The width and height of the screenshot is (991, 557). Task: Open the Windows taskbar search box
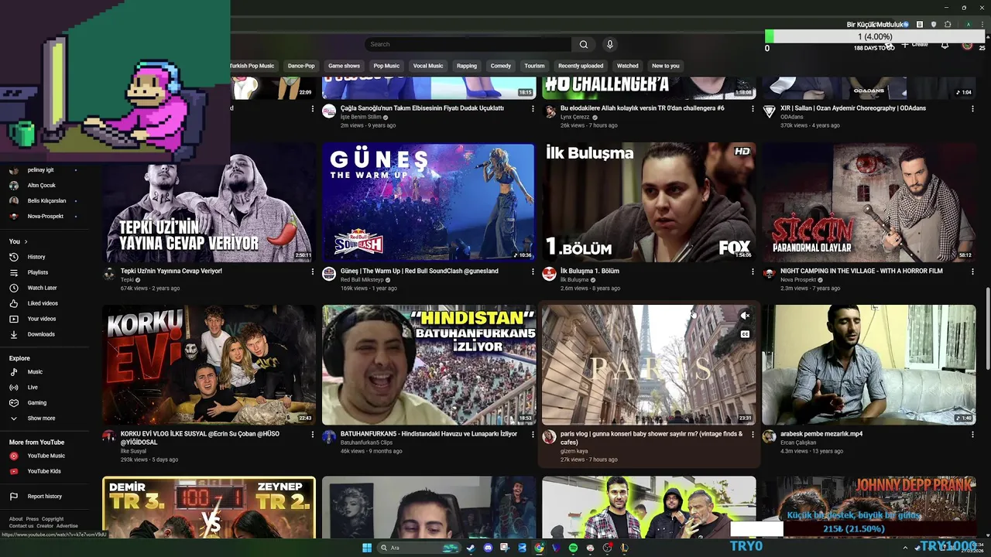point(418,548)
